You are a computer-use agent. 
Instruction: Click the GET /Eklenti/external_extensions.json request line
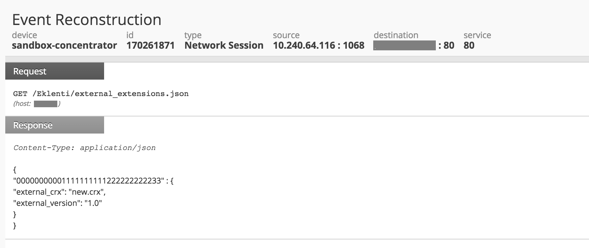tap(101, 94)
